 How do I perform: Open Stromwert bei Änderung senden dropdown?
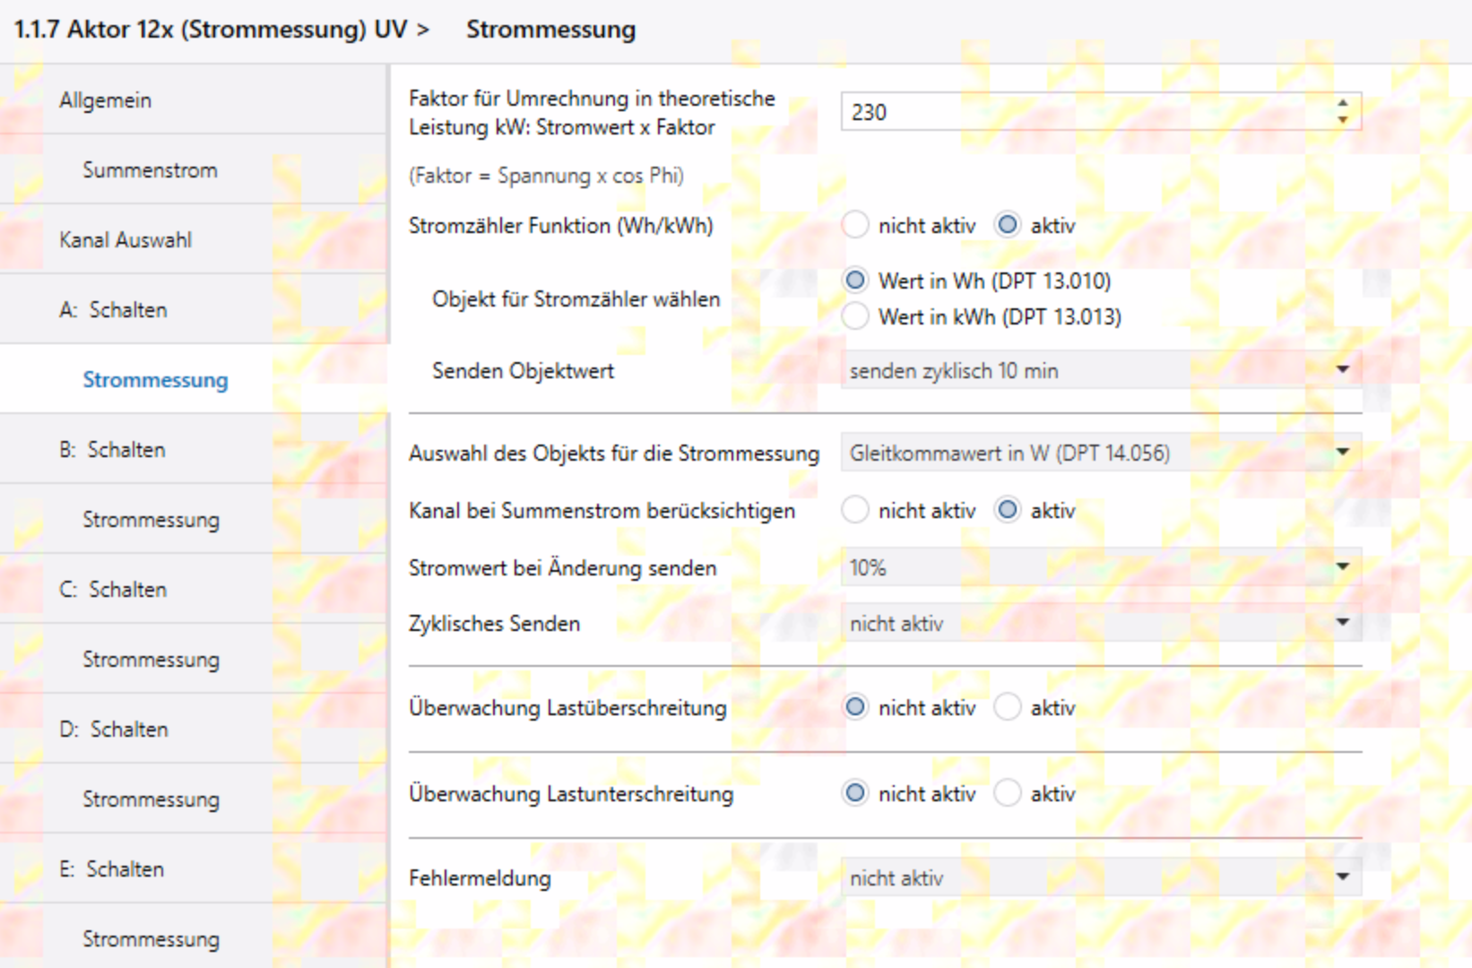tap(1100, 567)
